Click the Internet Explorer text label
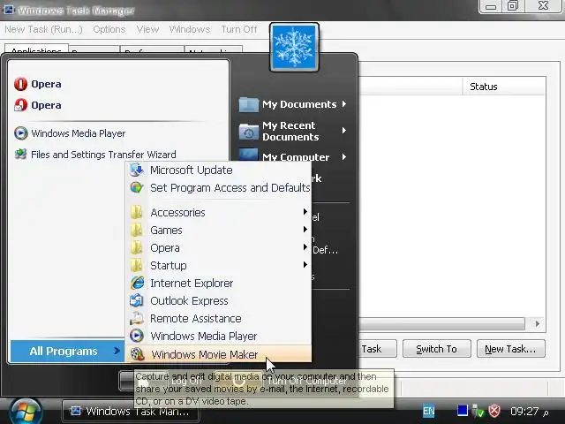Image resolution: width=565 pixels, height=424 pixels. (192, 283)
